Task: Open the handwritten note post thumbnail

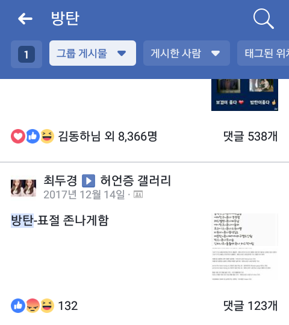Action: [x=244, y=247]
